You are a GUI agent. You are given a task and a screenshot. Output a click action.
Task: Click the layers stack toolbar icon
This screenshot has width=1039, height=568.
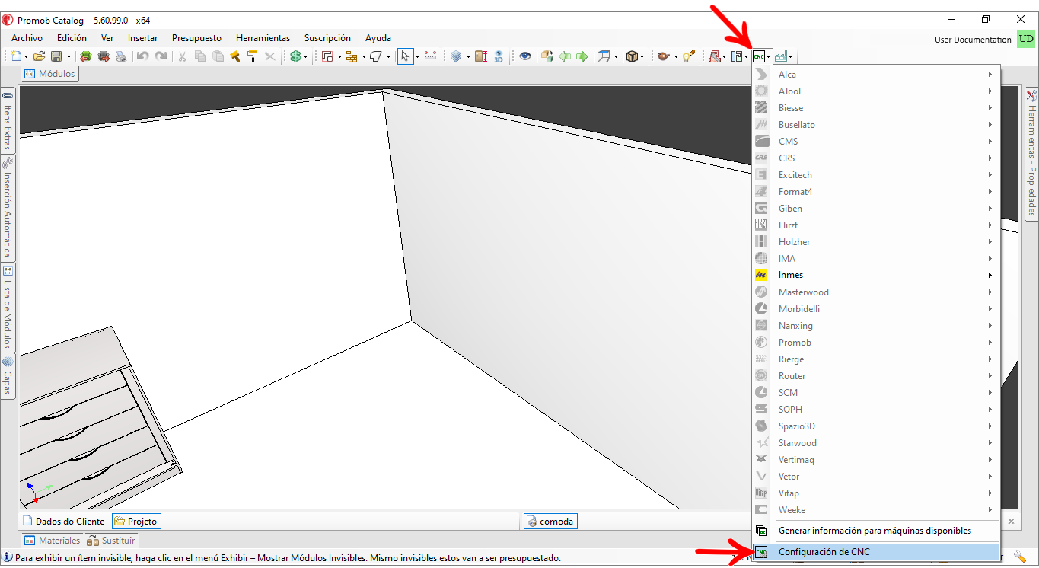(x=456, y=56)
